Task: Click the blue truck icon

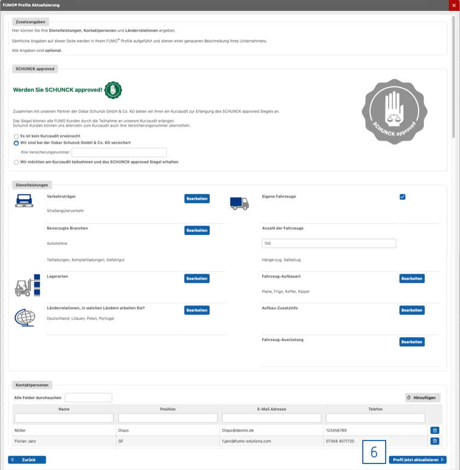Action: 239,203
